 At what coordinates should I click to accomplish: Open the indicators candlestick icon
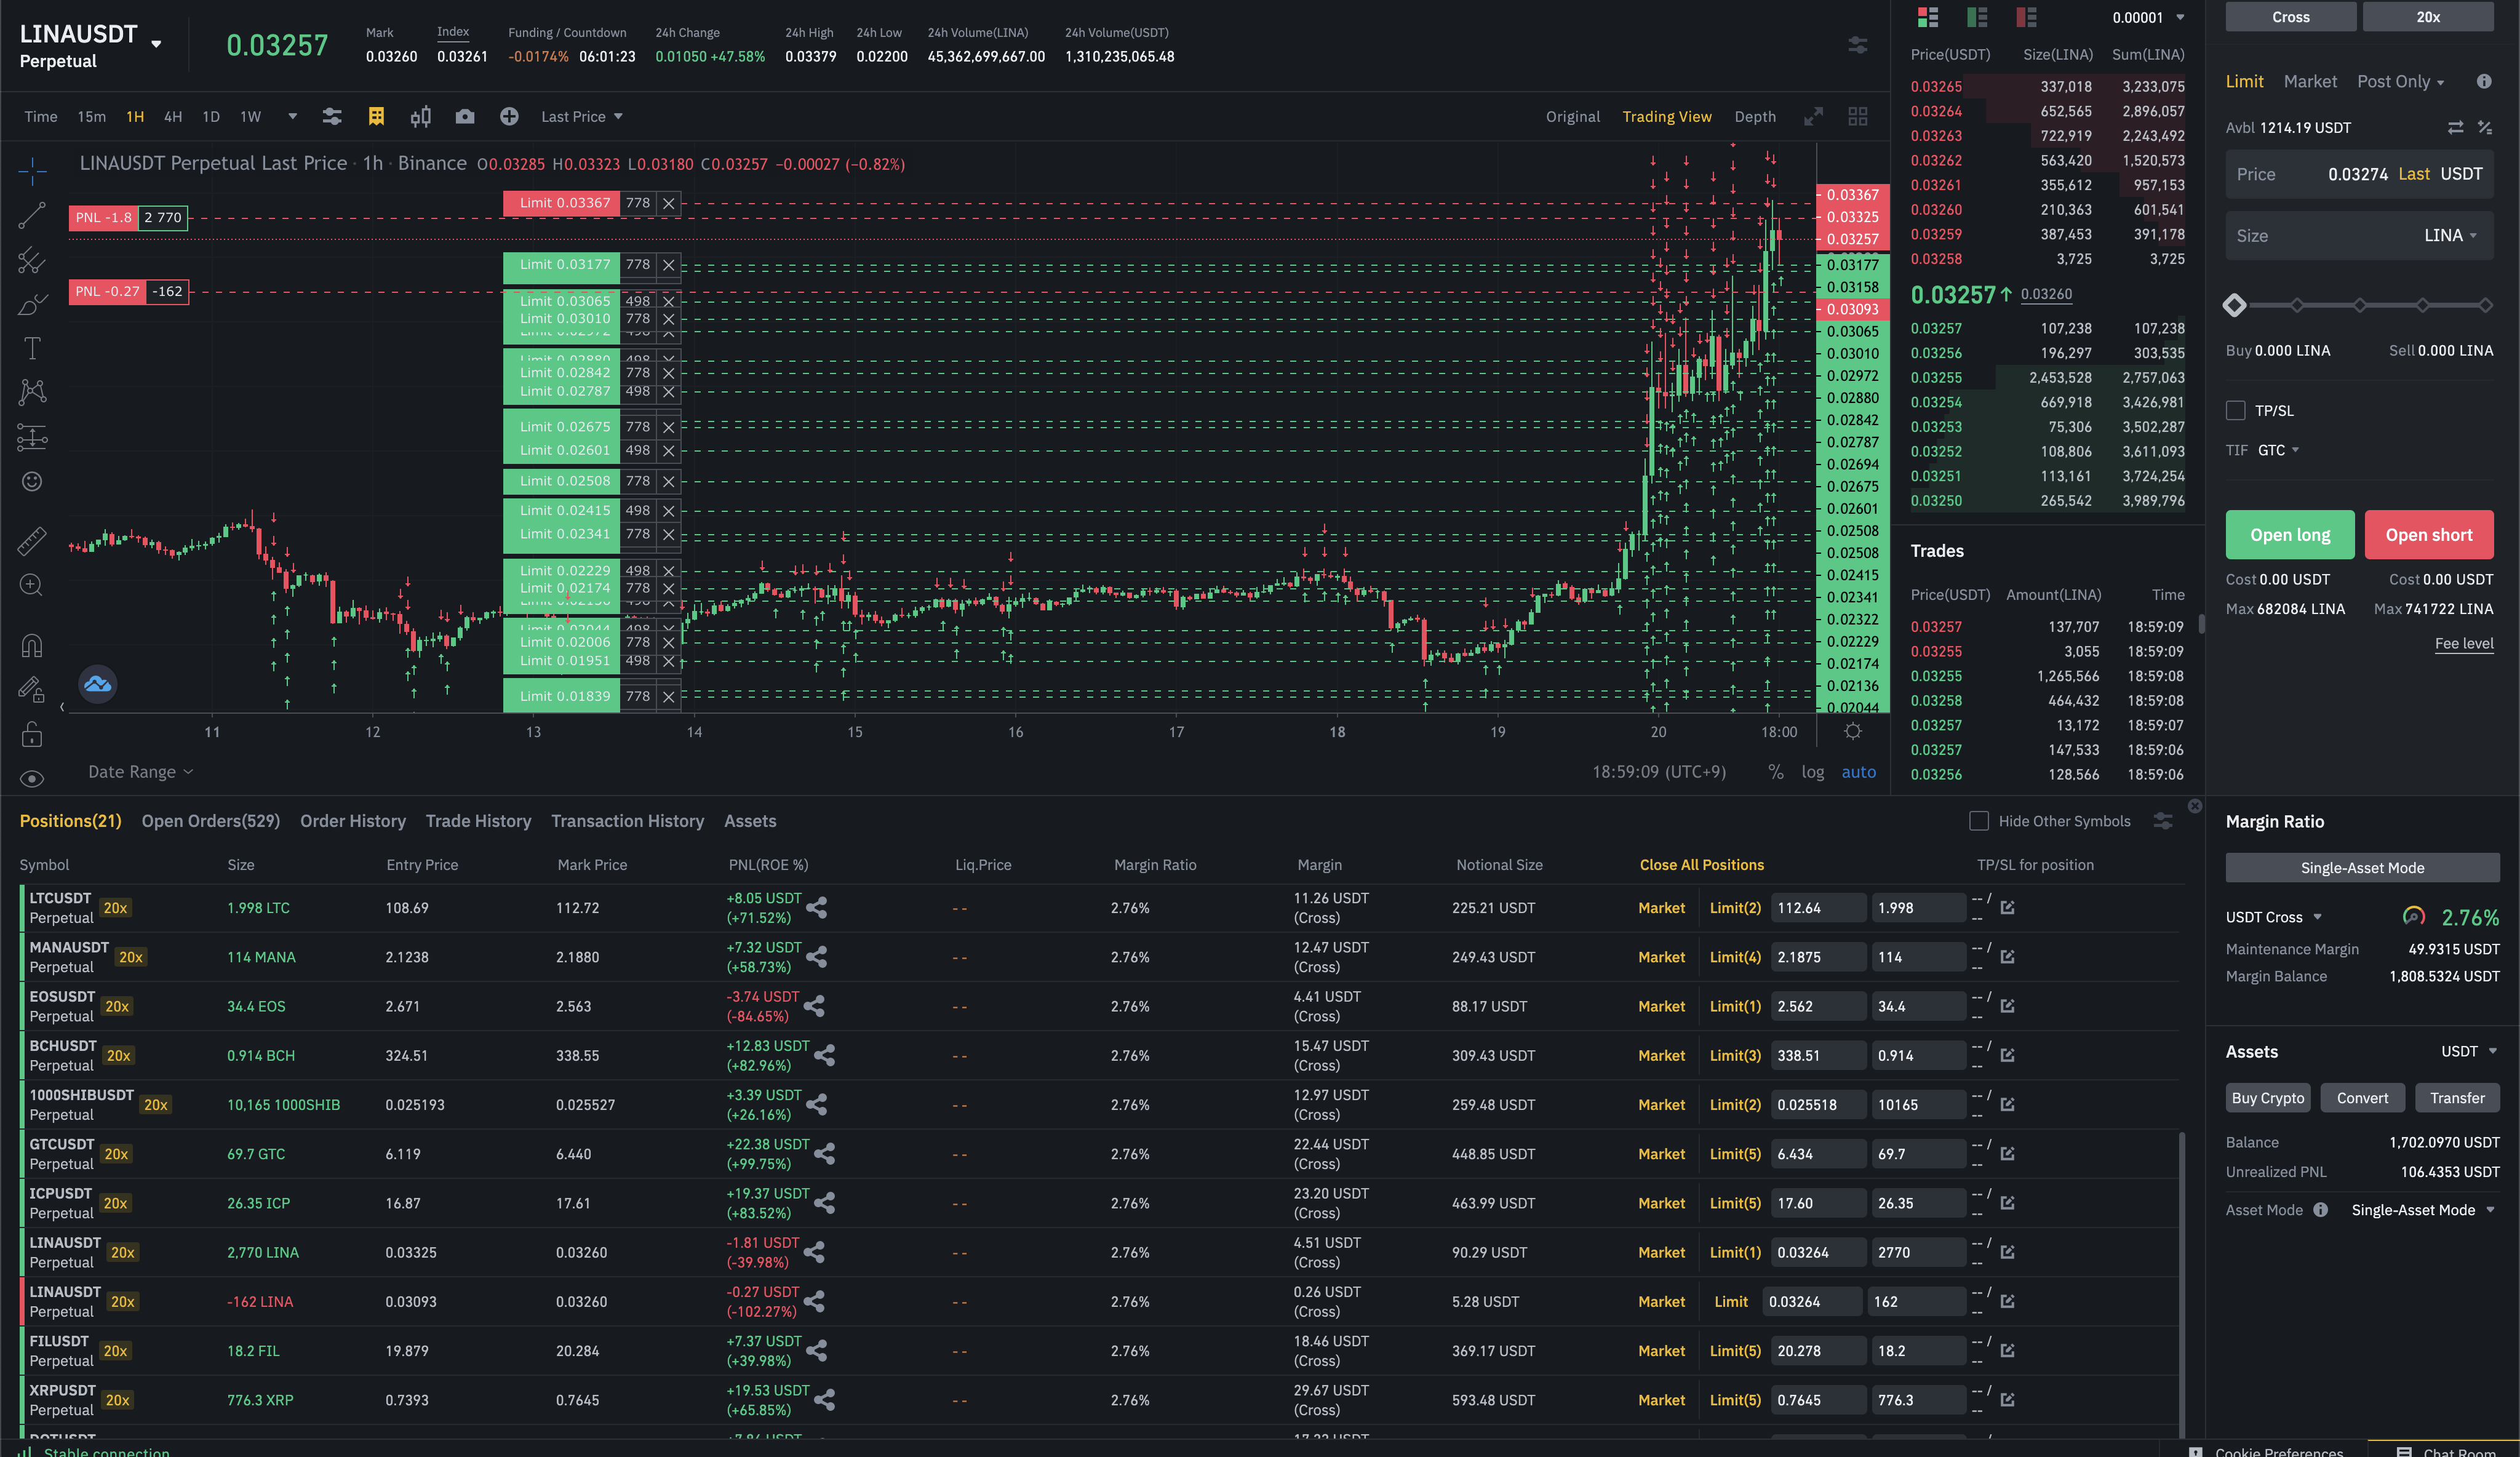pos(421,117)
